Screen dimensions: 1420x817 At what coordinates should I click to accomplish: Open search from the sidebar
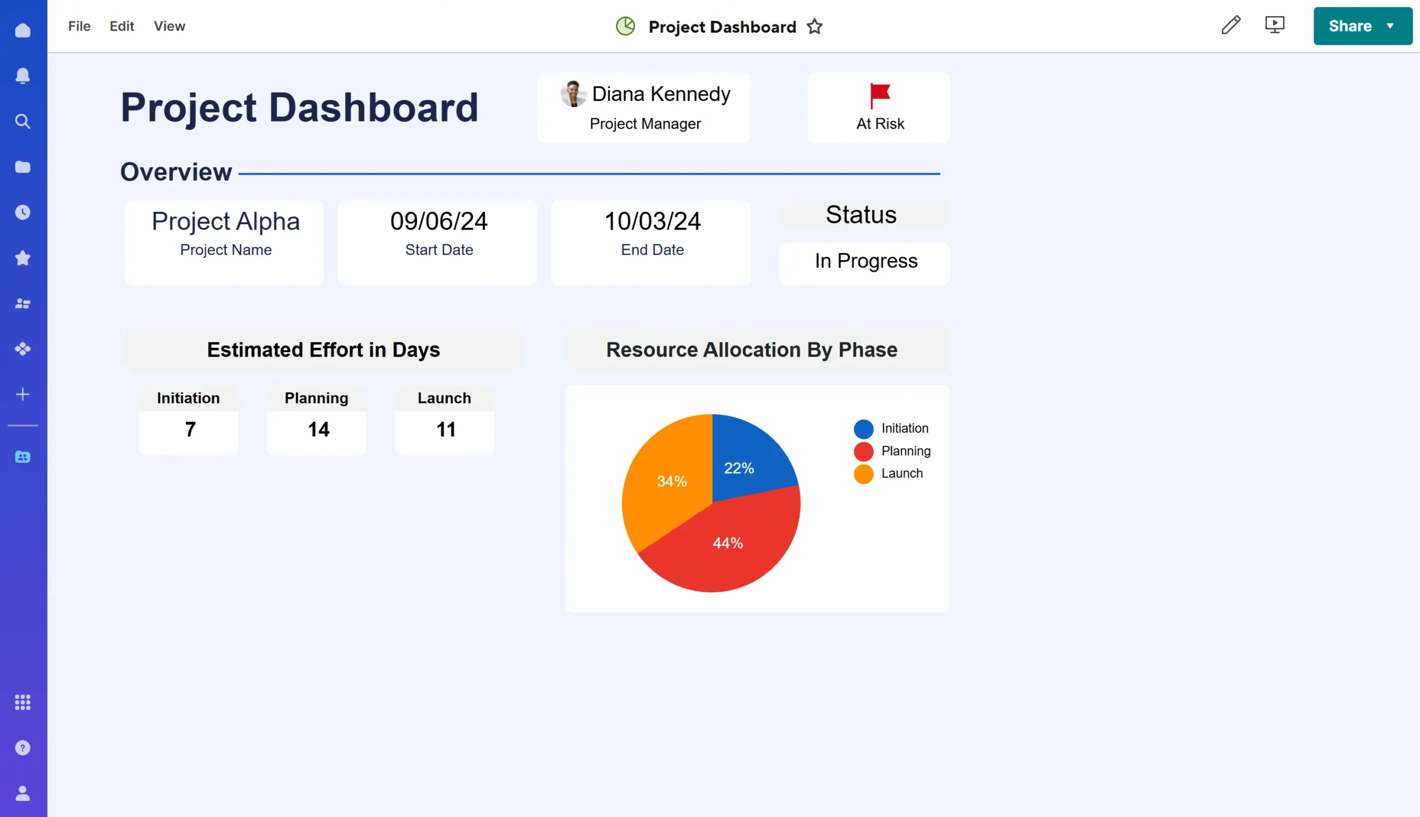click(x=22, y=121)
